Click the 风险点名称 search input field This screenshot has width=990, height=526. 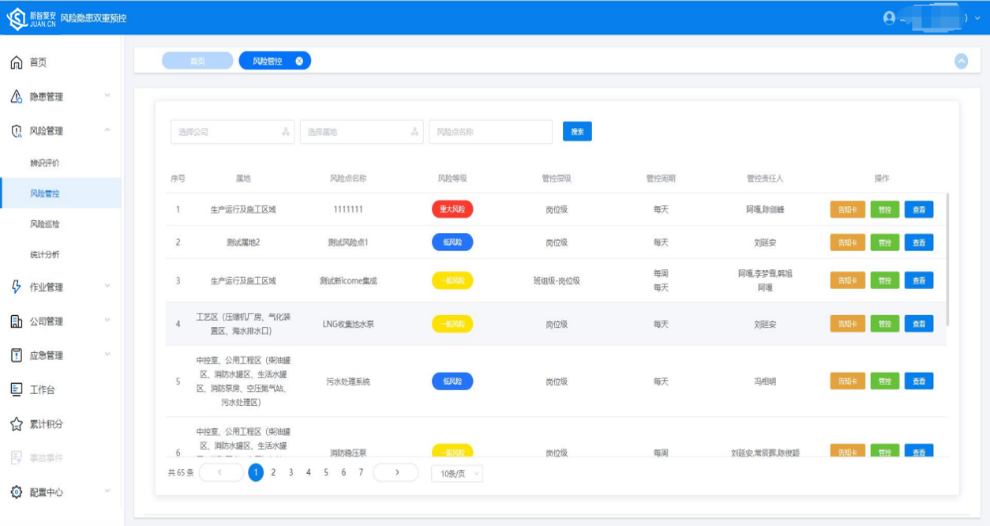click(x=490, y=132)
